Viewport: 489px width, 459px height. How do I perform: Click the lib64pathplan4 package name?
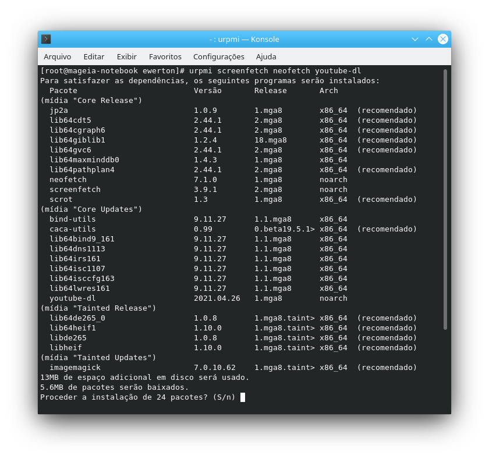(81, 170)
